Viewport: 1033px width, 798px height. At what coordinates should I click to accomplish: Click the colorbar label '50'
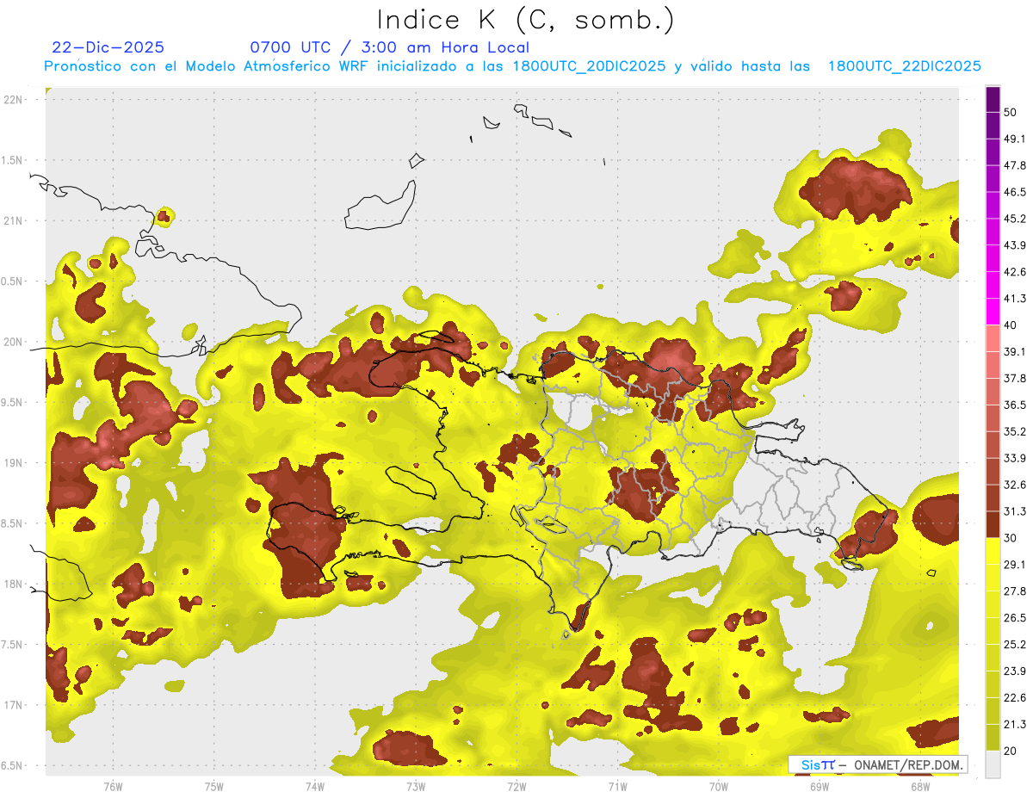point(1011,112)
